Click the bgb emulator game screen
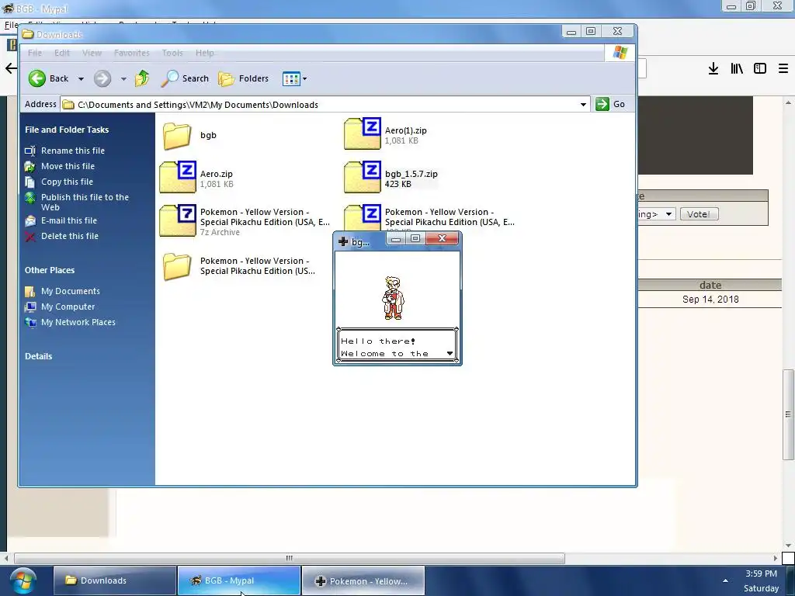Image resolution: width=795 pixels, height=596 pixels. point(397,306)
